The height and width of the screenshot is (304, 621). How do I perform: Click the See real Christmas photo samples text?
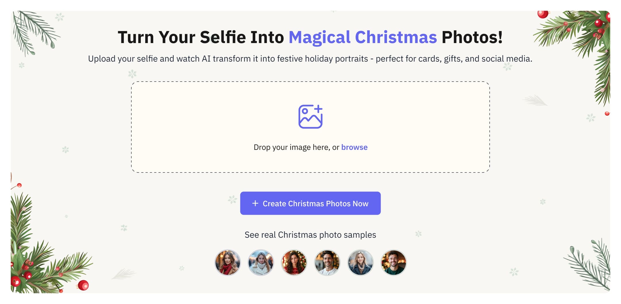click(310, 235)
